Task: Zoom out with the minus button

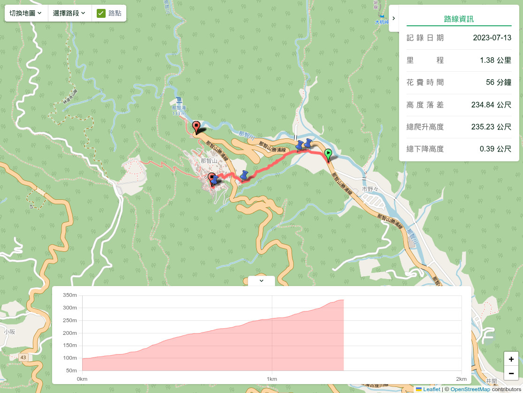Action: [511, 373]
